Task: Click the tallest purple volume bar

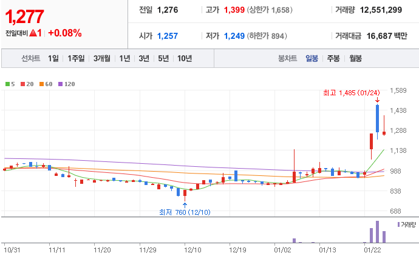Action: pyautogui.click(x=377, y=232)
